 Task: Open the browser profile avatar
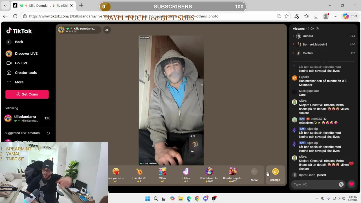326,16
